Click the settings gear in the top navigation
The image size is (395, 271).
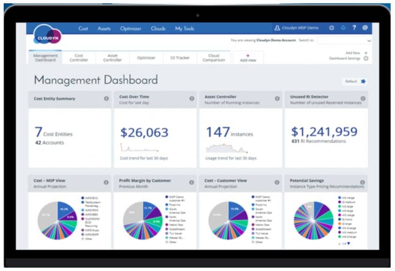coord(331,29)
